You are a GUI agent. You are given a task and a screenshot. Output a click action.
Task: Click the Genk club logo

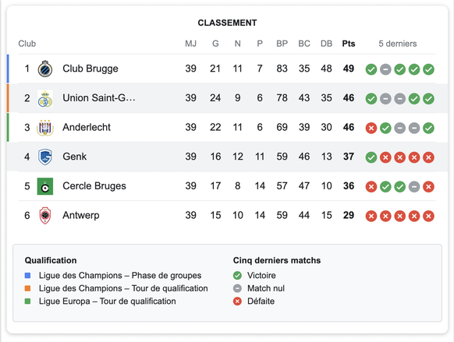(45, 157)
